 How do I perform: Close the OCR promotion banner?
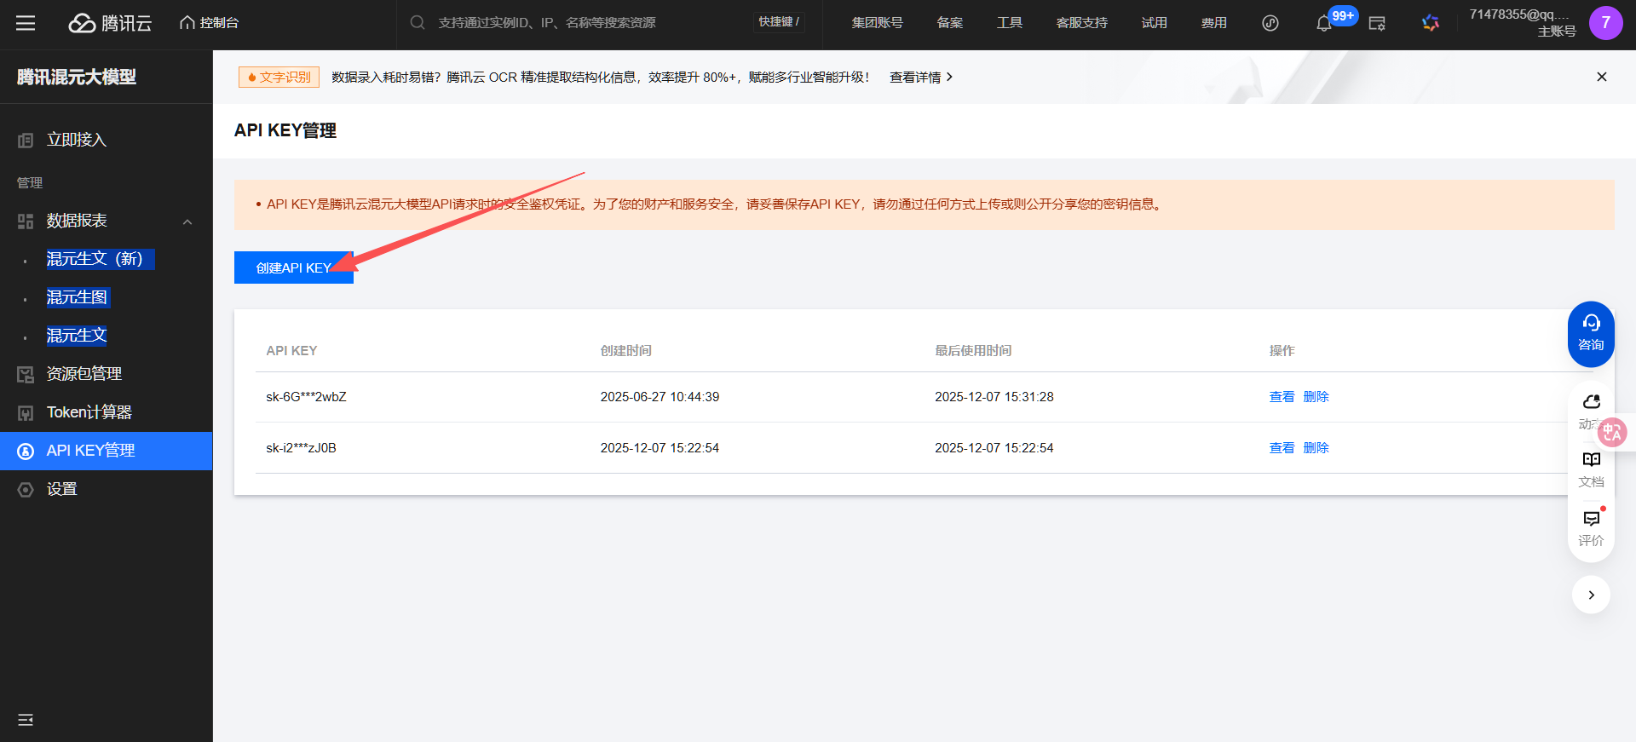(x=1601, y=77)
